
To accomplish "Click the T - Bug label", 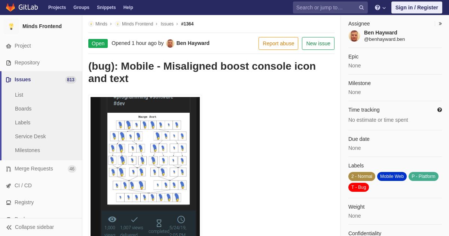I will tap(358, 187).
